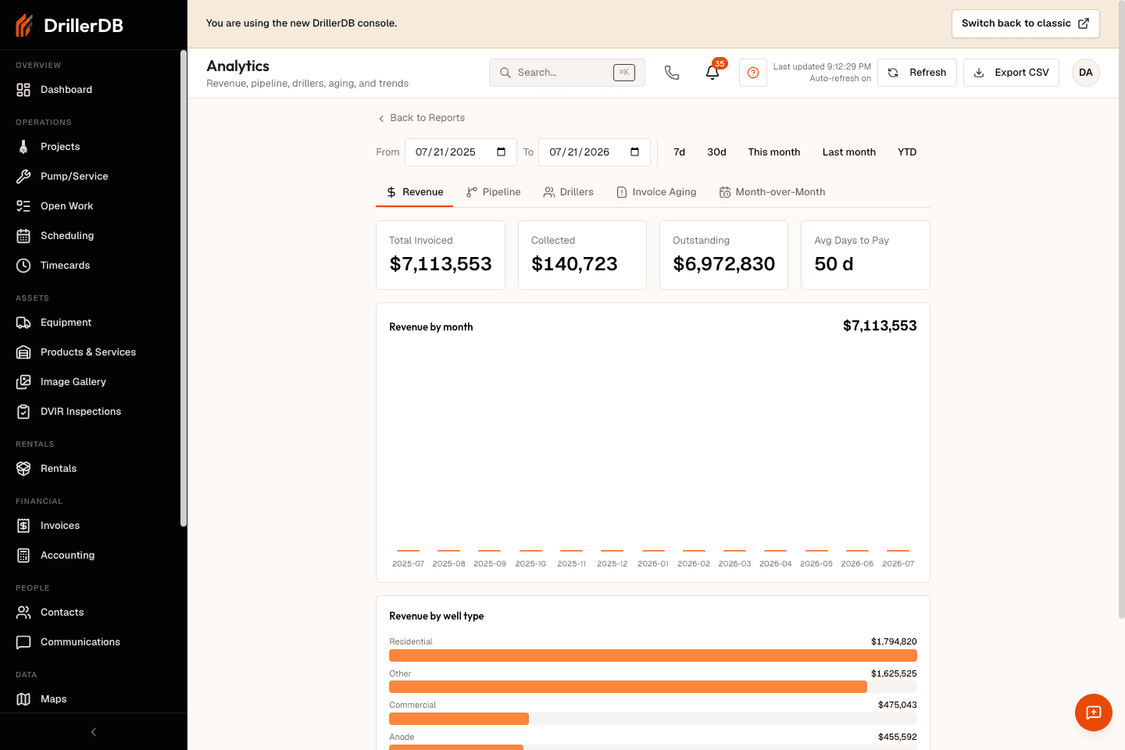This screenshot has height=750, width=1125.
Task: Focus the Search input field
Action: (x=567, y=73)
